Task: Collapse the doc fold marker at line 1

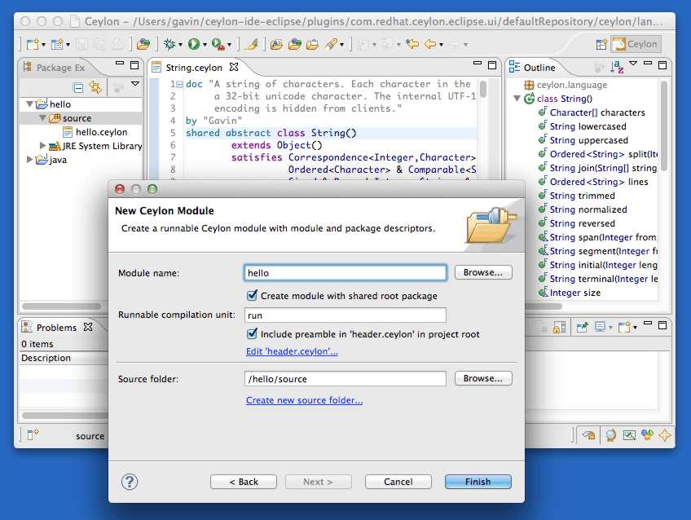Action: click(180, 84)
